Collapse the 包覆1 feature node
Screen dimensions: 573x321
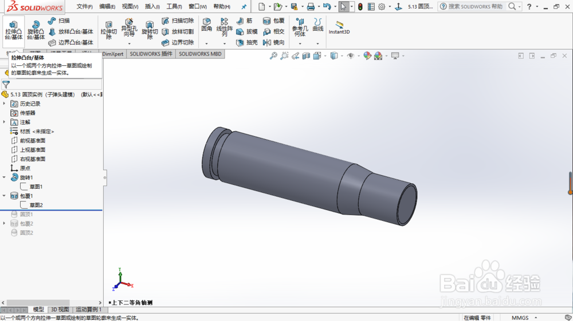pos(4,196)
